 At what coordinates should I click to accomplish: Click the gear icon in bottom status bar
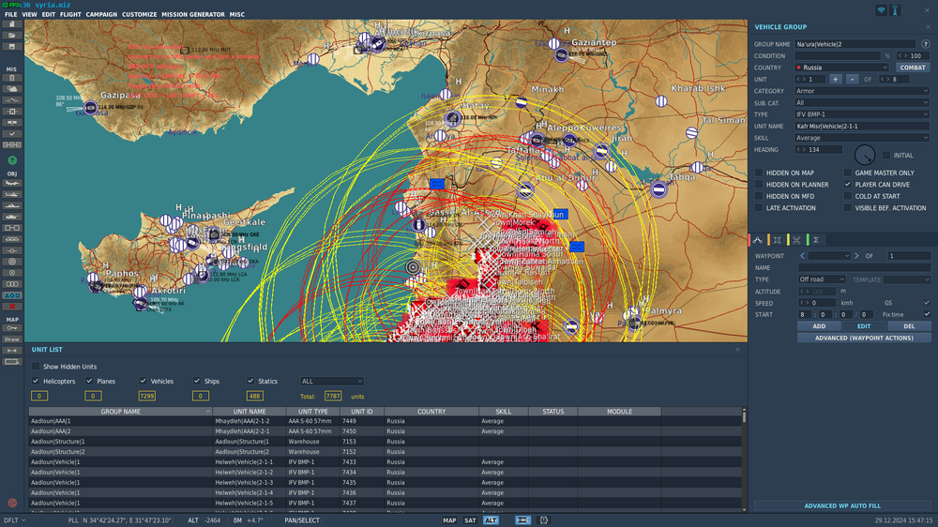coord(544,520)
